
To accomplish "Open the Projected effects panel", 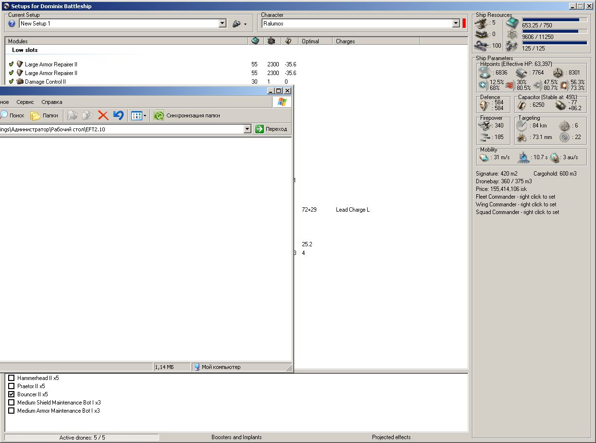I will pos(391,437).
